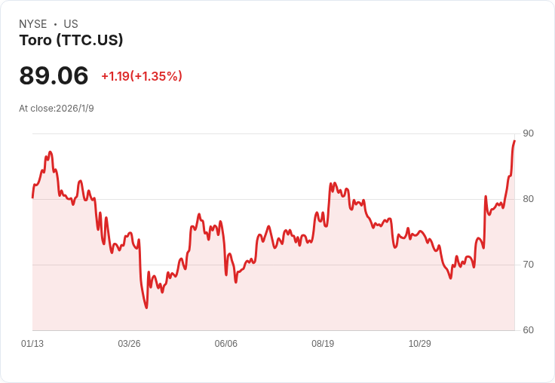This screenshot has height=383, width=555.
Task: Select the 10/29 date axis label
Action: 420,343
